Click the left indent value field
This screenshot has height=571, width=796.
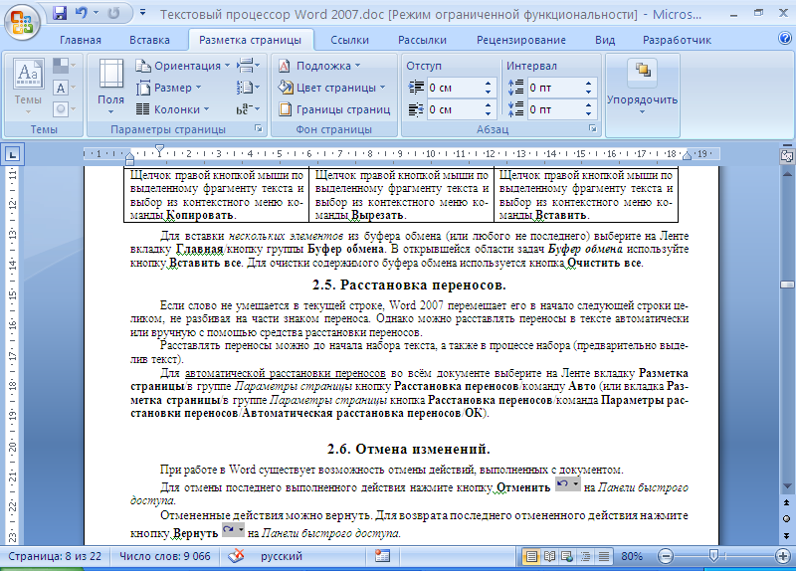click(453, 88)
